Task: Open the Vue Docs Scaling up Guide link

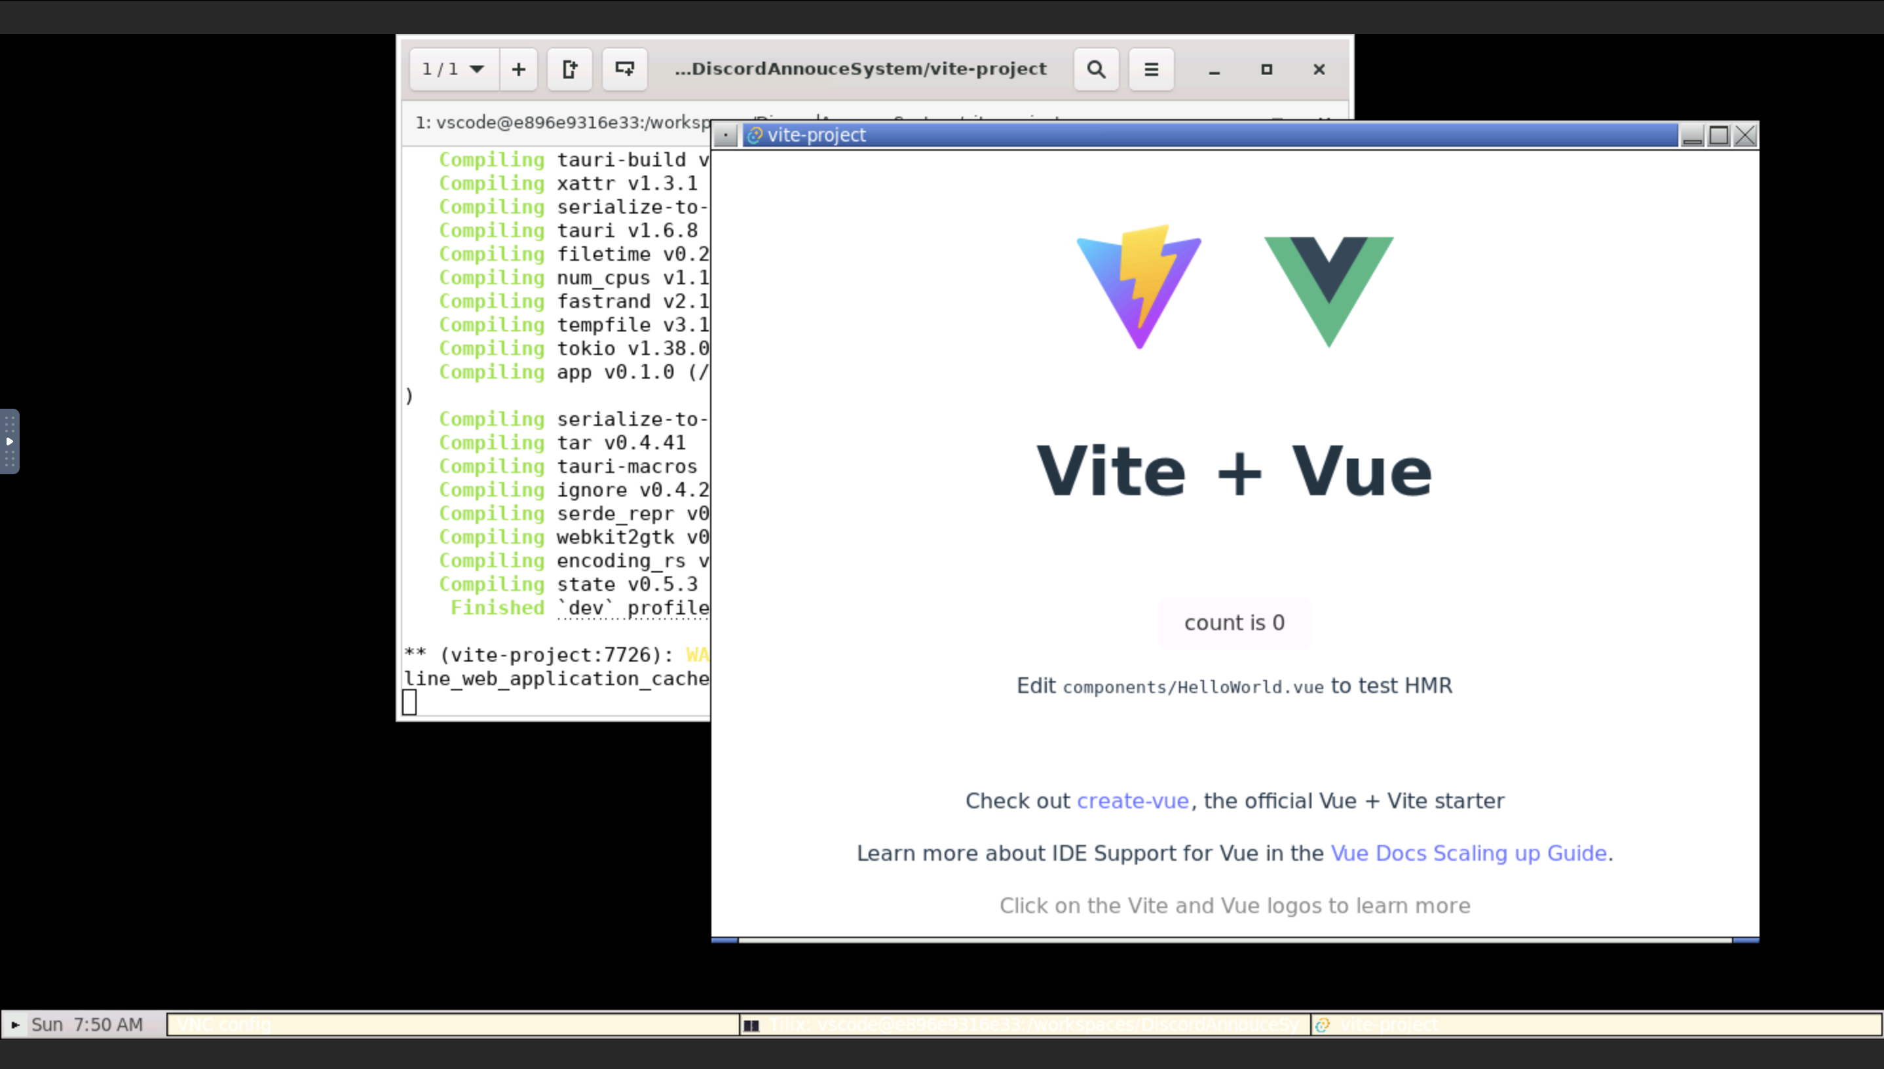Action: pos(1469,853)
